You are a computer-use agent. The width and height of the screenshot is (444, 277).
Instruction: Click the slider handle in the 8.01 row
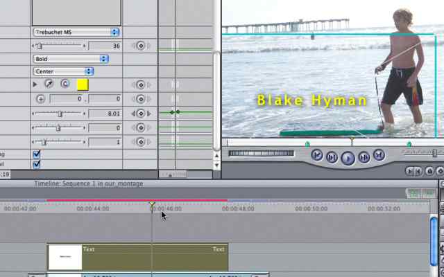tap(60, 114)
